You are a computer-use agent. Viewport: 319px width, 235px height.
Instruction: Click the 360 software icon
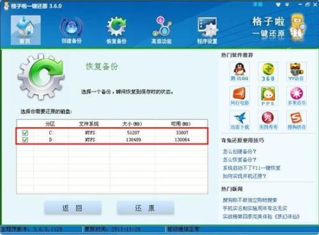click(x=268, y=72)
